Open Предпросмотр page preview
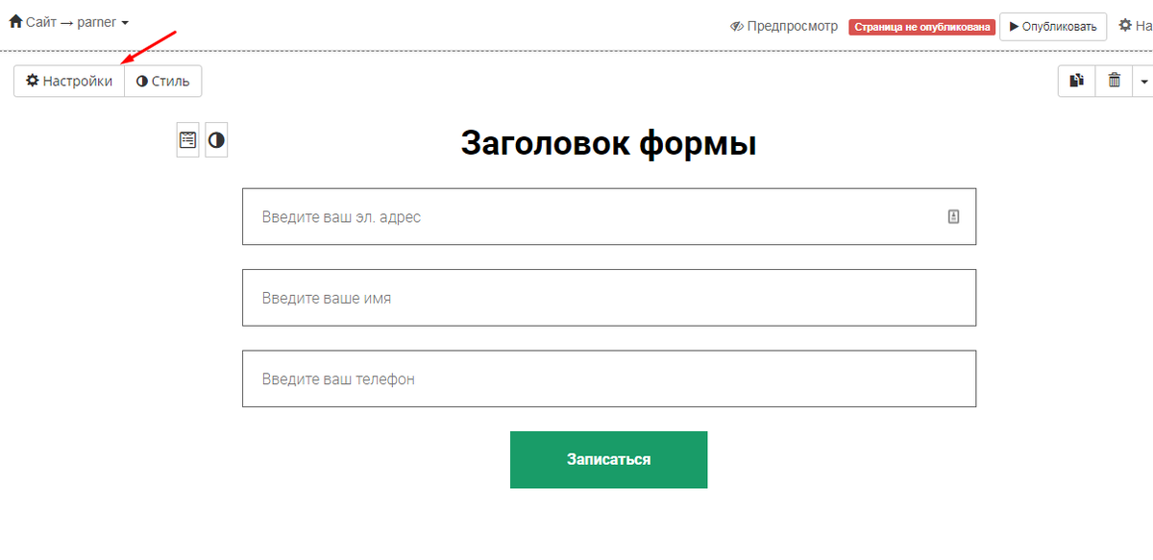 coord(784,27)
